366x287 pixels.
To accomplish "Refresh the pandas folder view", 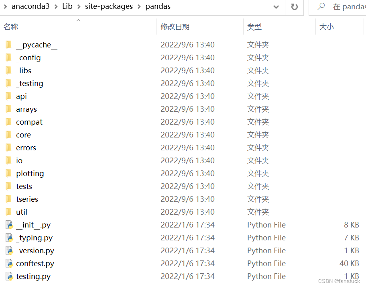I will click(294, 6).
